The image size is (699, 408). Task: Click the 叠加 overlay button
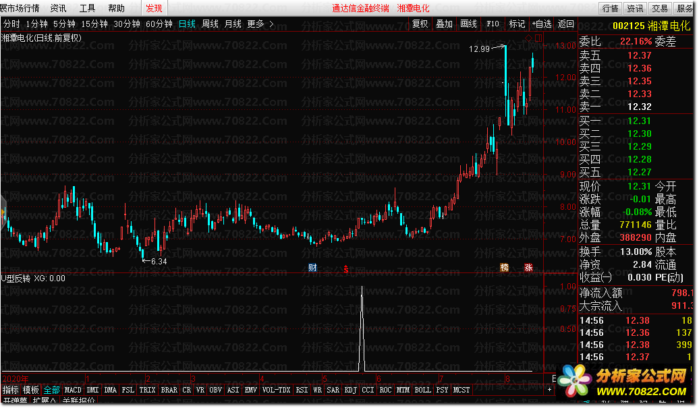click(x=444, y=24)
